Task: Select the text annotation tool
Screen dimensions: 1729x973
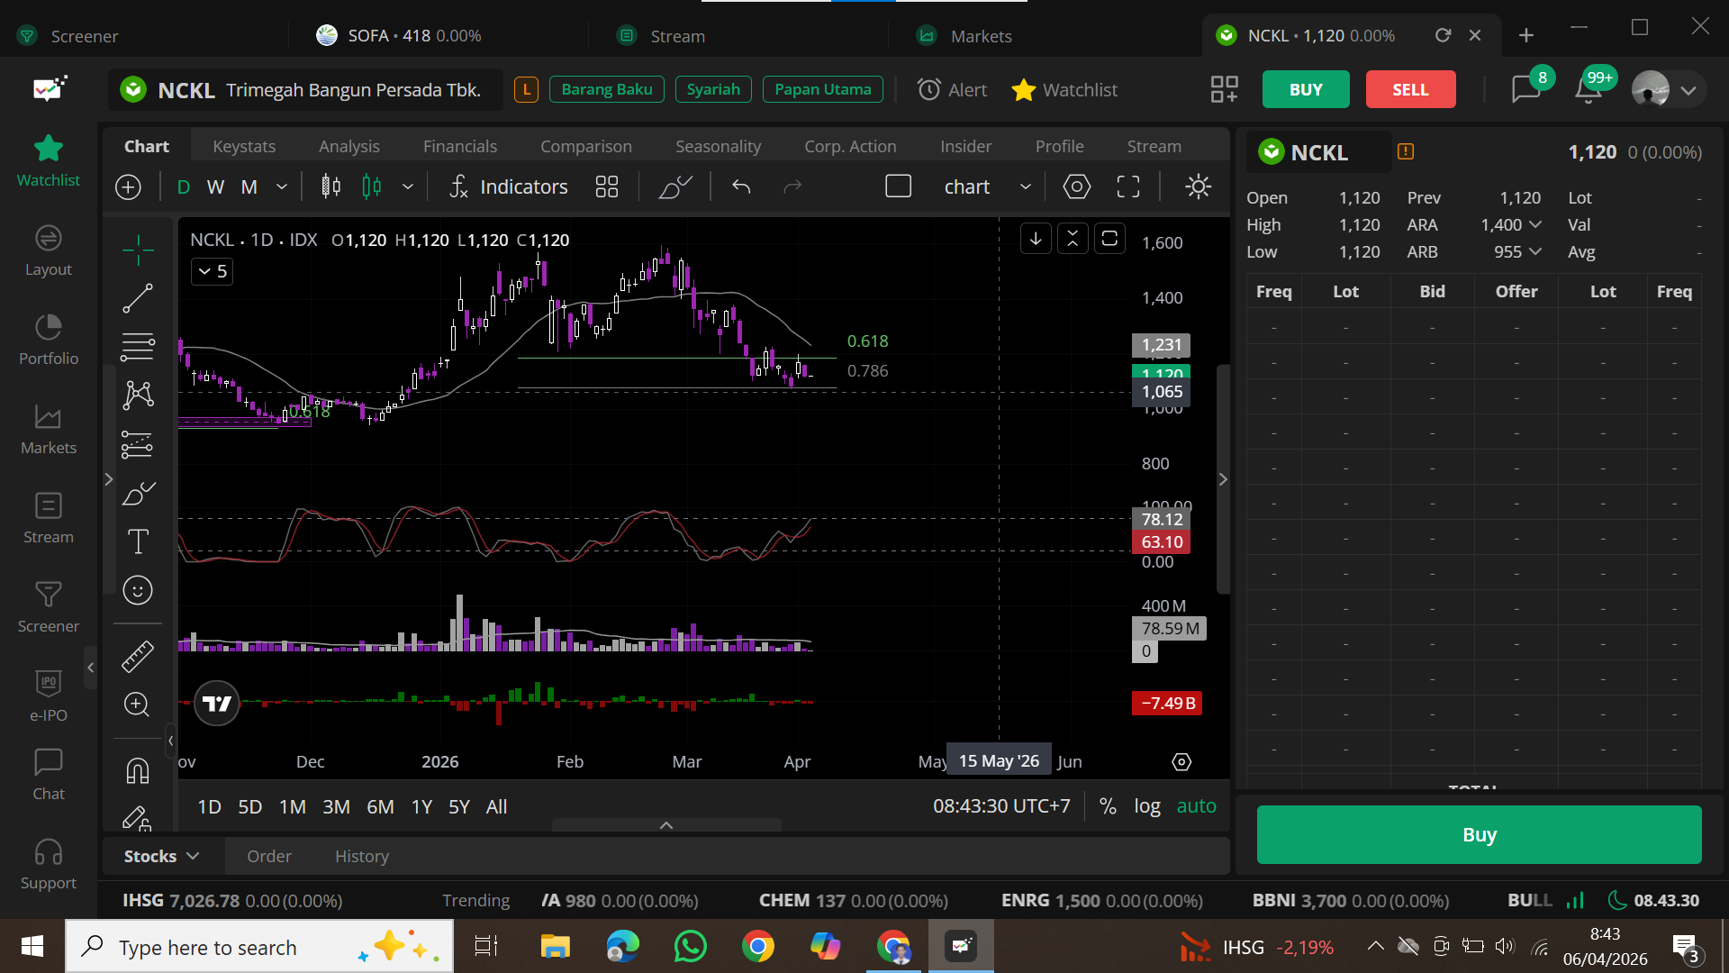Action: tap(138, 541)
